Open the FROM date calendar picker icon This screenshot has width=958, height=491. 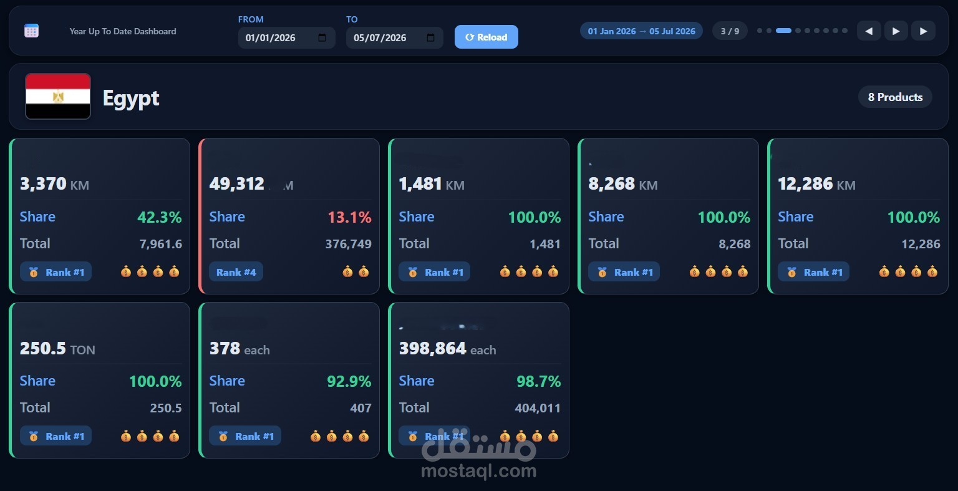[322, 37]
